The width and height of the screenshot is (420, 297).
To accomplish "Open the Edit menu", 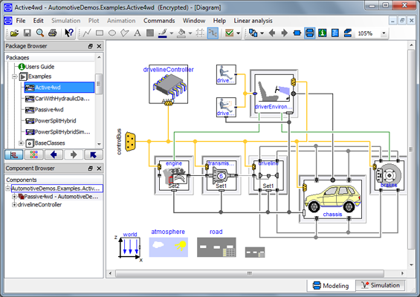I will [39, 21].
